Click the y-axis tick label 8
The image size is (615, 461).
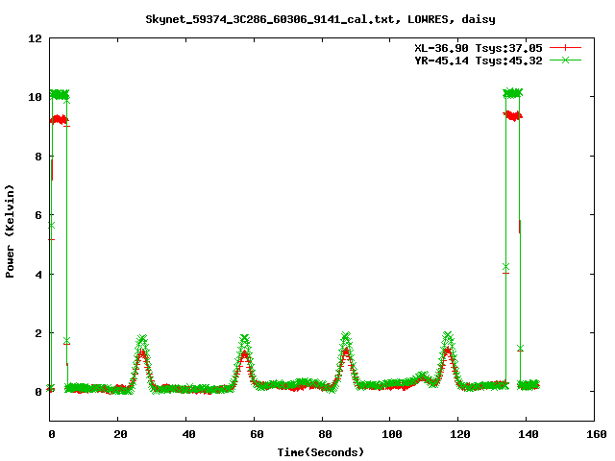(x=38, y=157)
